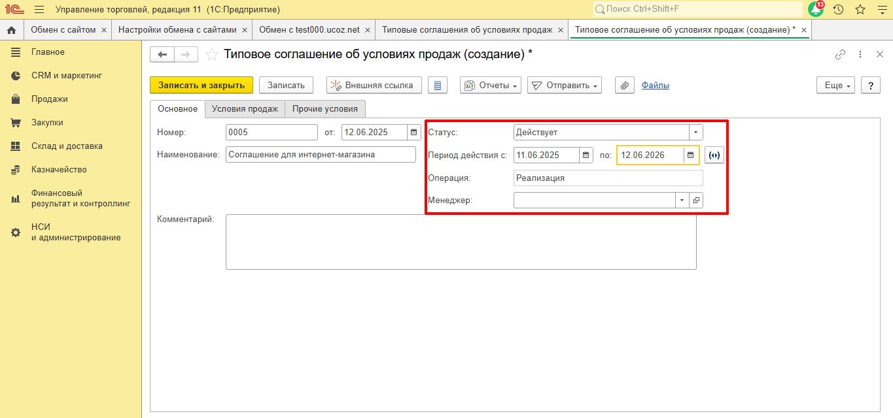
Task: Switch to the Условия продаж tab
Action: click(x=245, y=109)
